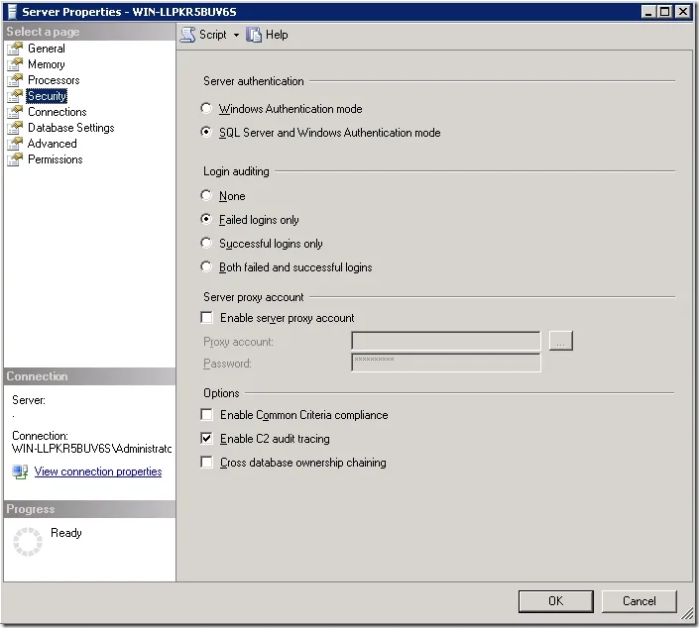Click the Connection panel header
The width and height of the screenshot is (699, 628).
pyautogui.click(x=89, y=376)
